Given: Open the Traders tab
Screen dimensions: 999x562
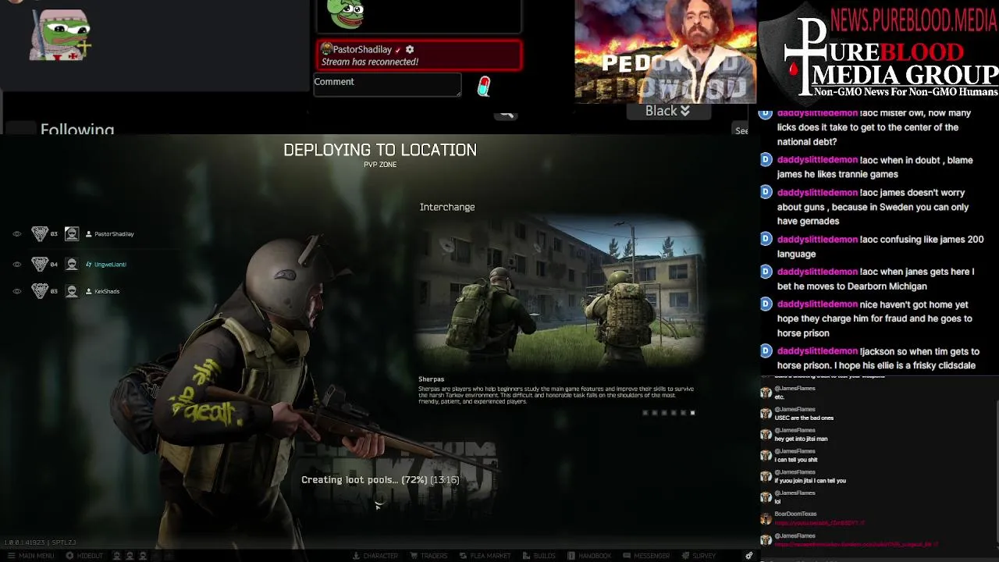Looking at the screenshot, I should point(428,556).
